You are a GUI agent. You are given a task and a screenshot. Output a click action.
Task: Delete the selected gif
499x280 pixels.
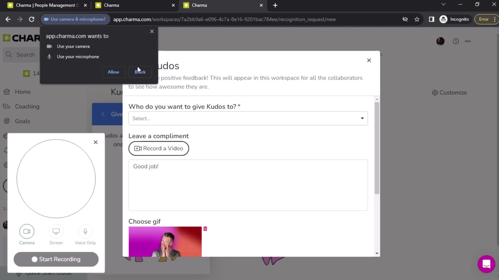pyautogui.click(x=205, y=229)
